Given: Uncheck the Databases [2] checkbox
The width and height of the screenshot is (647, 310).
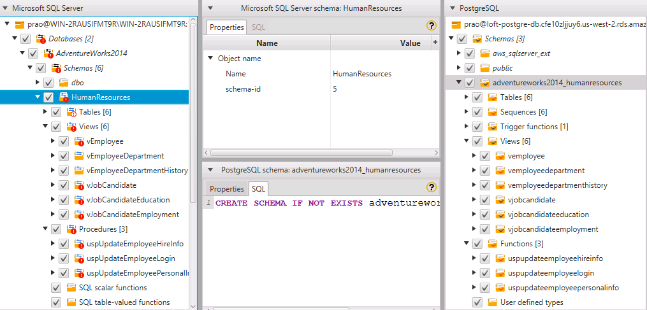Looking at the screenshot, I should (x=25, y=39).
